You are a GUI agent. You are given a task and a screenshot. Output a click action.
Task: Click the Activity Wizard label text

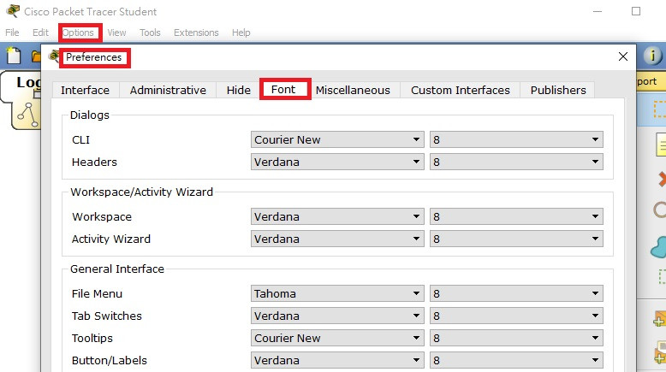[111, 239]
